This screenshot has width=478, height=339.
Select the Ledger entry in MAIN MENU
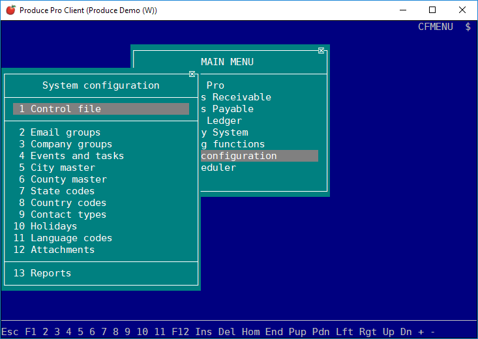pyautogui.click(x=224, y=121)
